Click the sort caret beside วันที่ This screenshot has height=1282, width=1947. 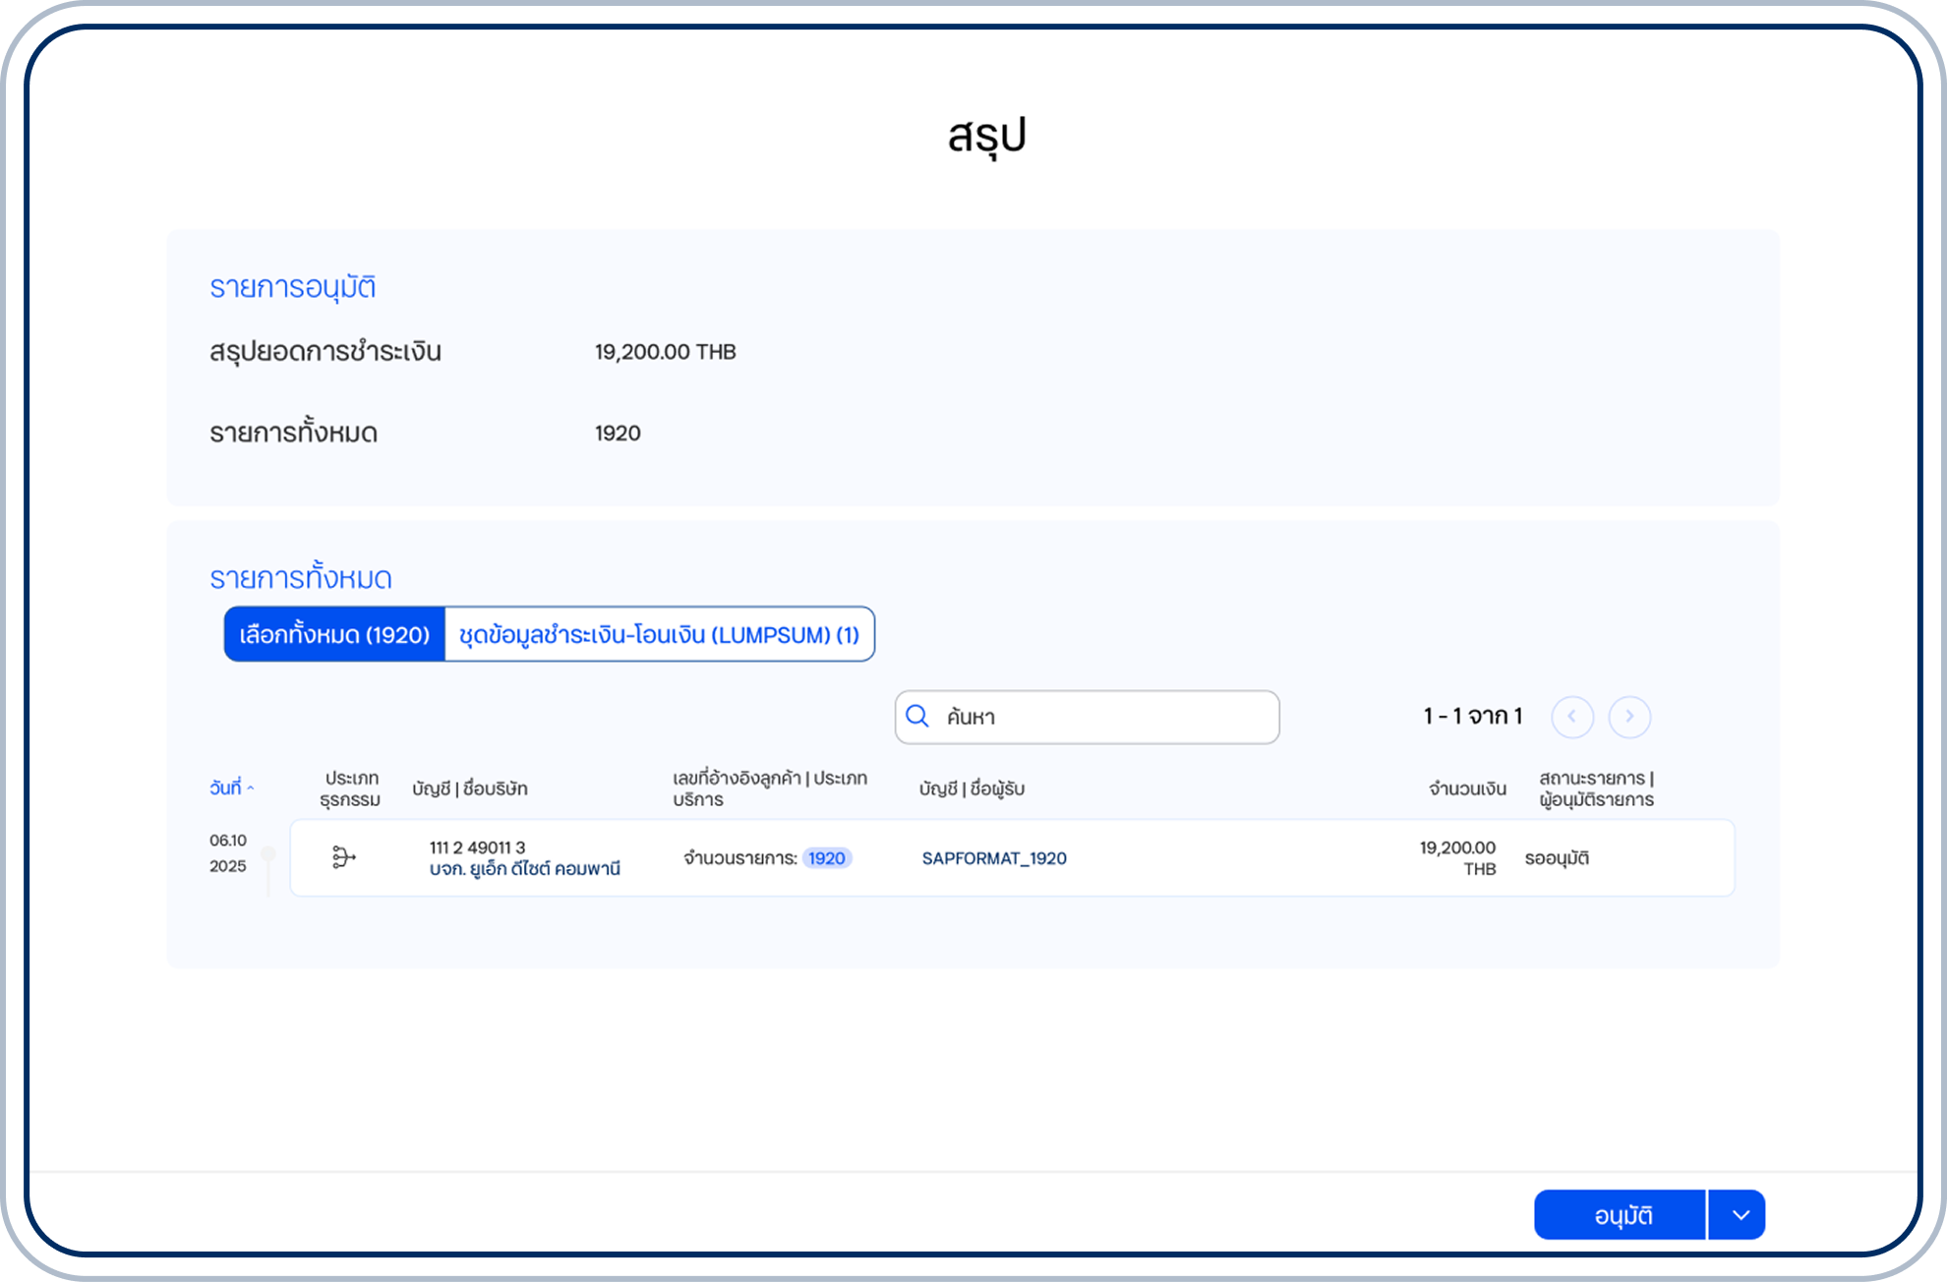pyautogui.click(x=251, y=788)
